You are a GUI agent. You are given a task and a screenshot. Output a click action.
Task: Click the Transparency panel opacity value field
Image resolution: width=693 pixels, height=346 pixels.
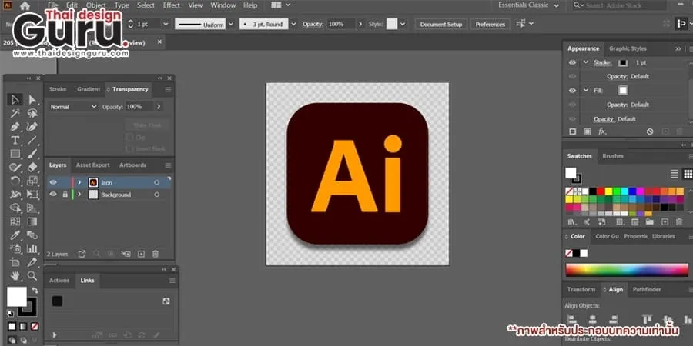coord(139,107)
